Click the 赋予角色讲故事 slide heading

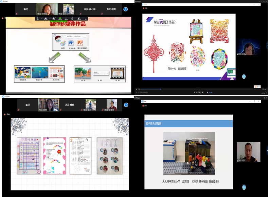(x=153, y=123)
